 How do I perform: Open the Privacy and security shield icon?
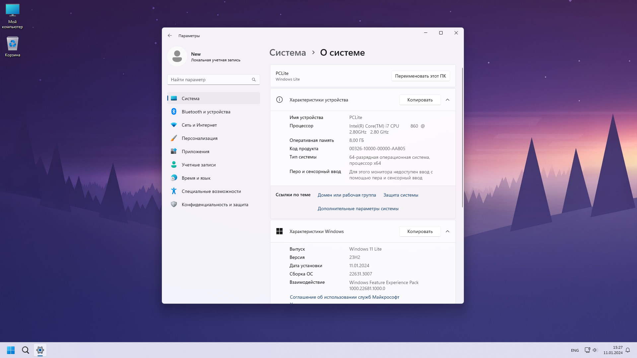174,205
